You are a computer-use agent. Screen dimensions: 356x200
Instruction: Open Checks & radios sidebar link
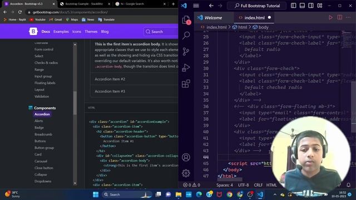[46, 63]
